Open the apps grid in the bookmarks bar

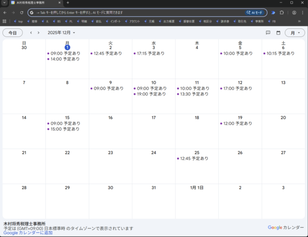tap(4, 21)
